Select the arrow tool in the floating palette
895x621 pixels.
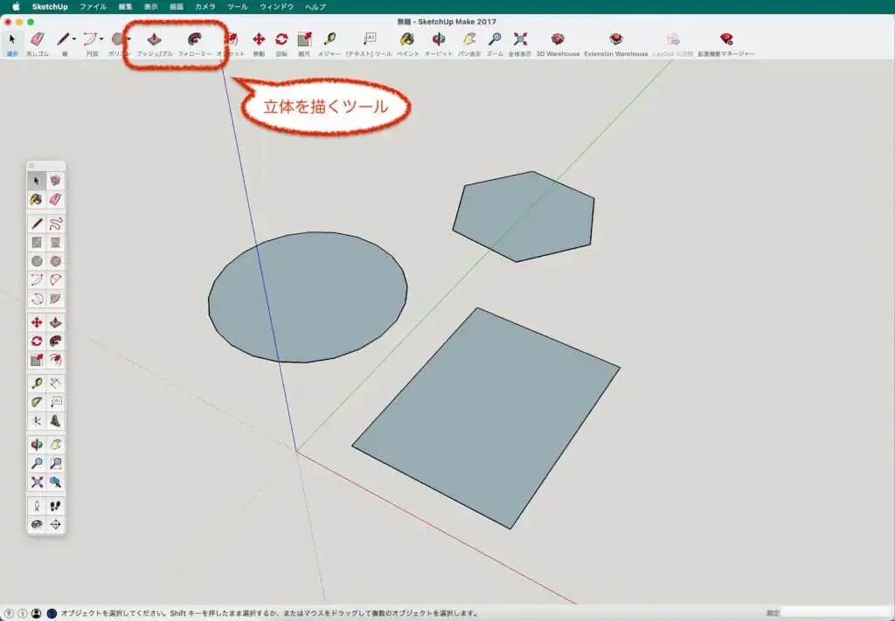37,181
